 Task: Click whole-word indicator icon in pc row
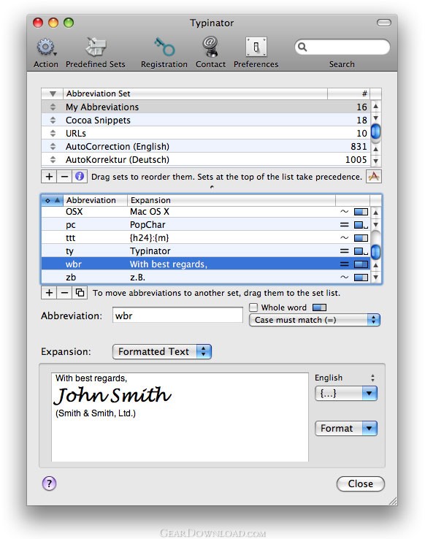click(361, 225)
